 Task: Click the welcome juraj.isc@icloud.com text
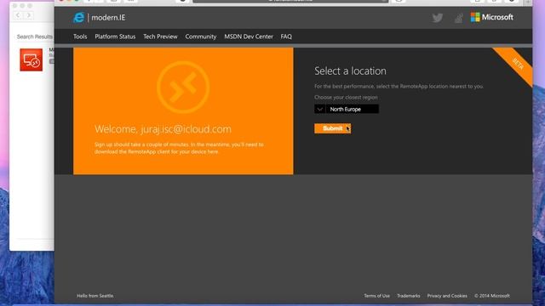coord(163,129)
